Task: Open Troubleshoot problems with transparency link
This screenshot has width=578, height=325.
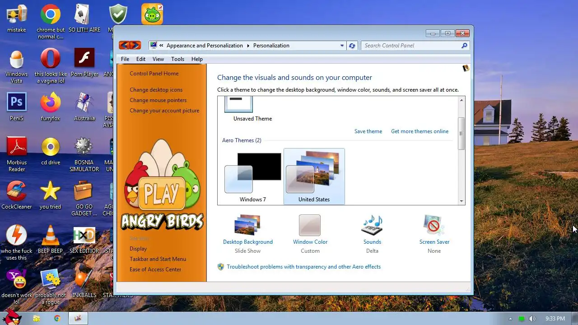Action: [303, 267]
